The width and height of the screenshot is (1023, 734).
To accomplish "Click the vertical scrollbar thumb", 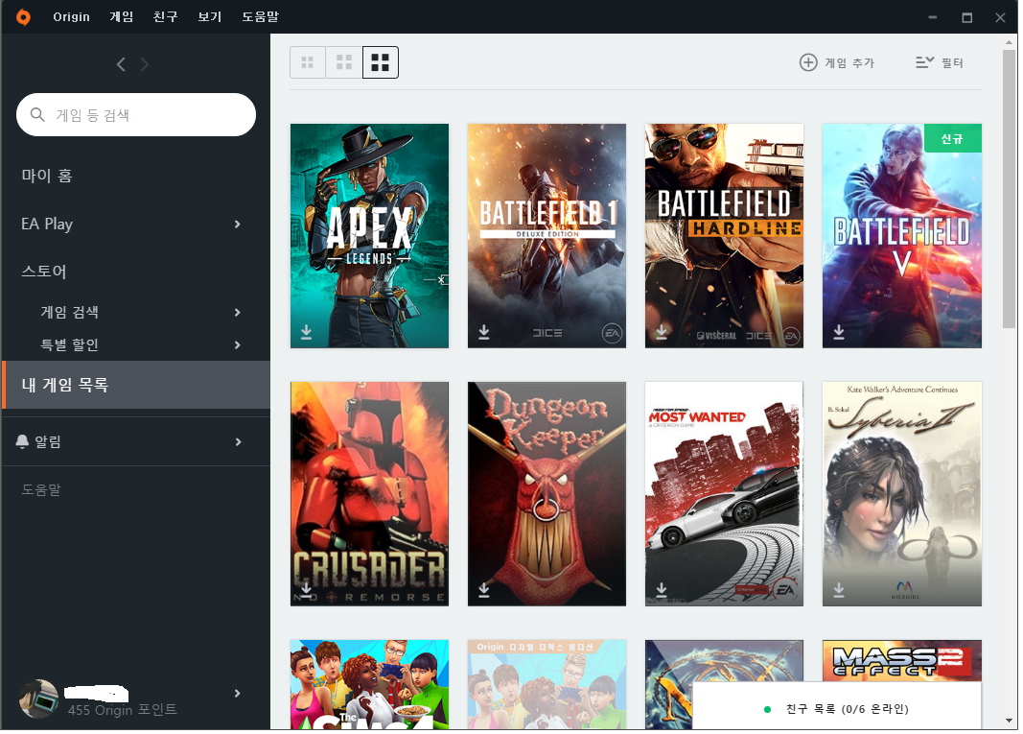I will pos(1009,188).
